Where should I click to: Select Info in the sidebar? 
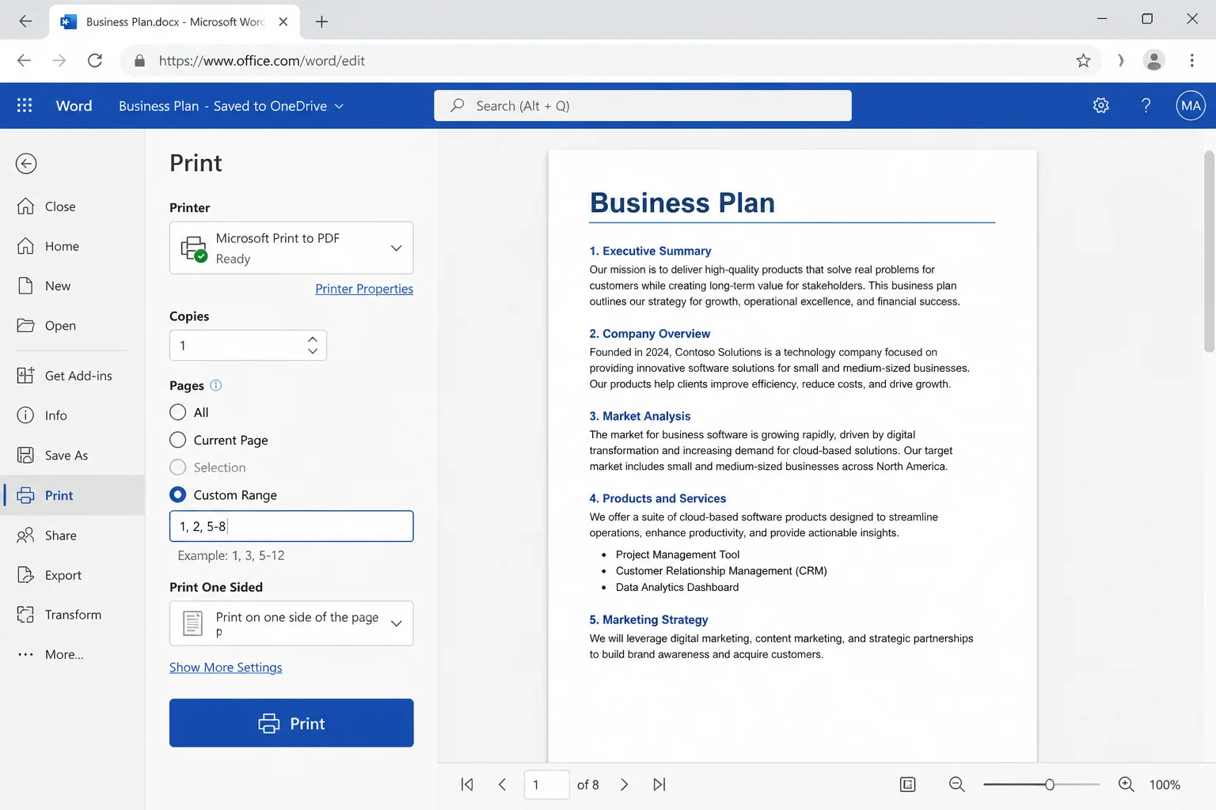[73, 415]
